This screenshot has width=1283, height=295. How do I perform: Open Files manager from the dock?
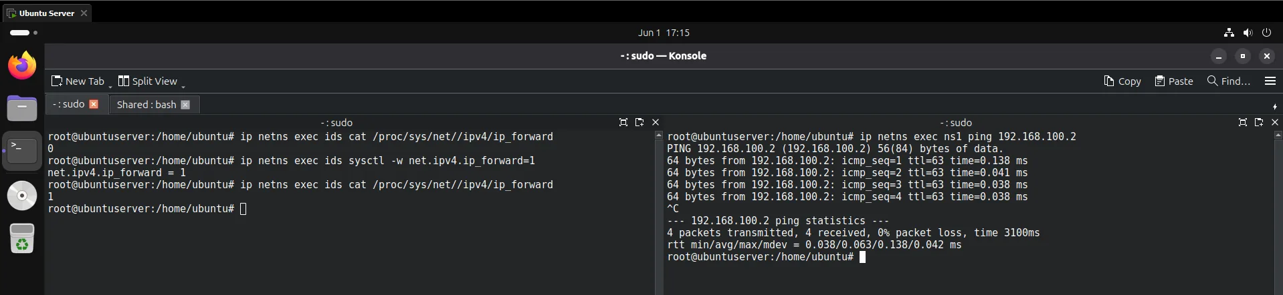[22, 107]
